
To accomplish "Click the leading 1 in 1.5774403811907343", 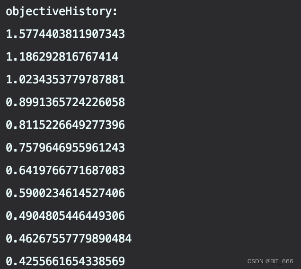I will tap(9, 34).
